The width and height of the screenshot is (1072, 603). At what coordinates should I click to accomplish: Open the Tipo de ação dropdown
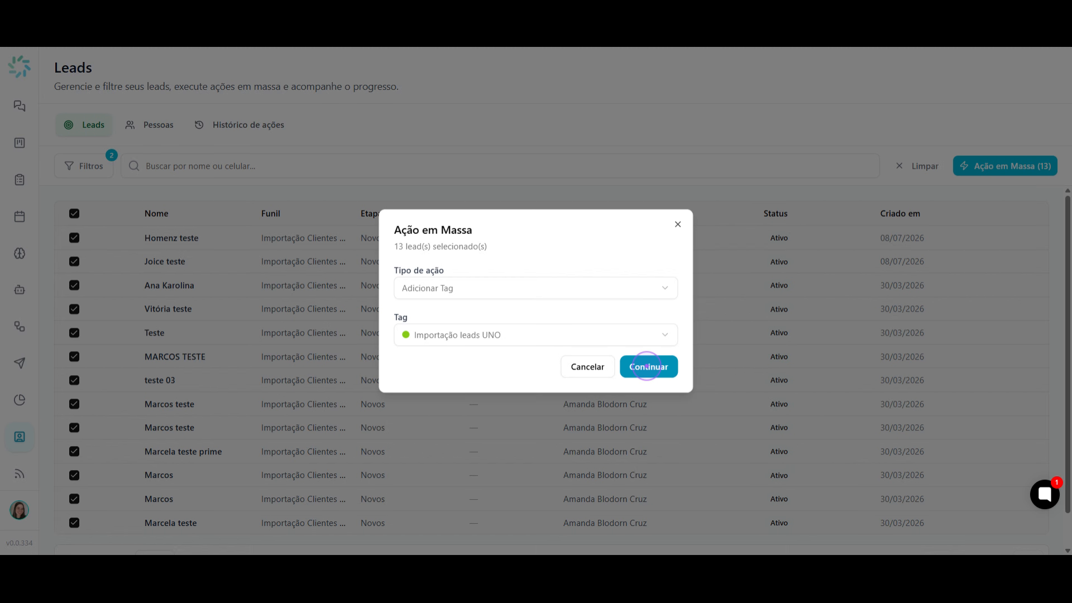[535, 288]
